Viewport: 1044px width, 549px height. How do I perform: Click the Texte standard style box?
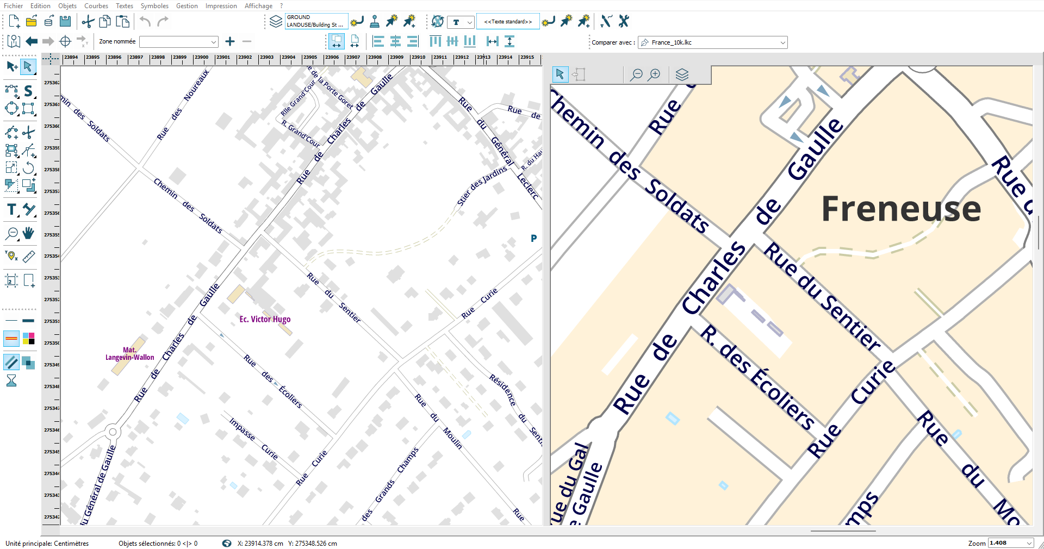pos(508,22)
